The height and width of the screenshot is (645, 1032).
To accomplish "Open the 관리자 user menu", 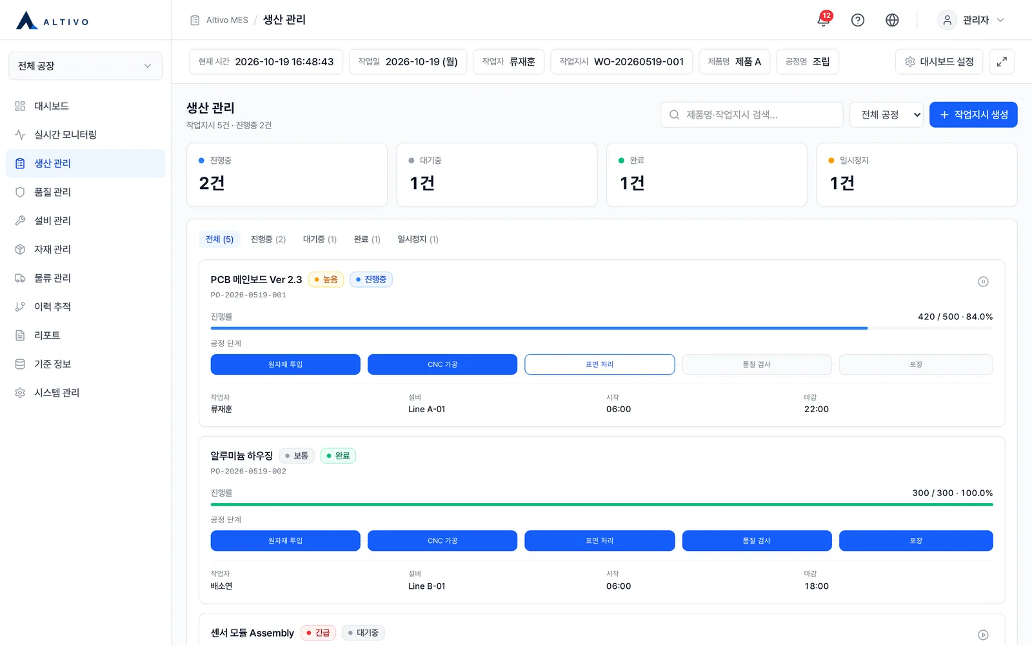I will [971, 20].
